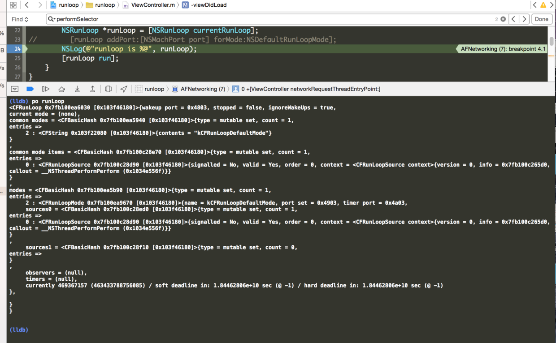Open ViewController.m in jump bar
556x343 pixels.
(148, 5)
